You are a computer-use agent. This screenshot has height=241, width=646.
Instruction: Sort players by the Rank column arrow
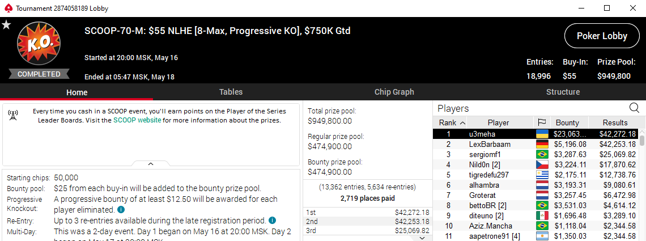tap(462, 122)
